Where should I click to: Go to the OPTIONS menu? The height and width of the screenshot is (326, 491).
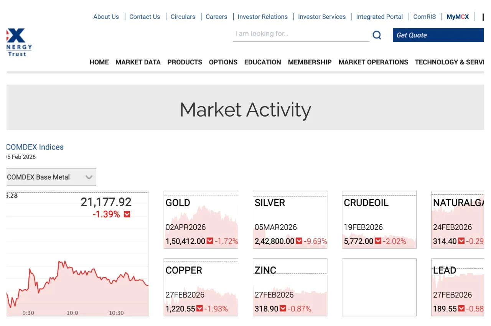tap(223, 62)
